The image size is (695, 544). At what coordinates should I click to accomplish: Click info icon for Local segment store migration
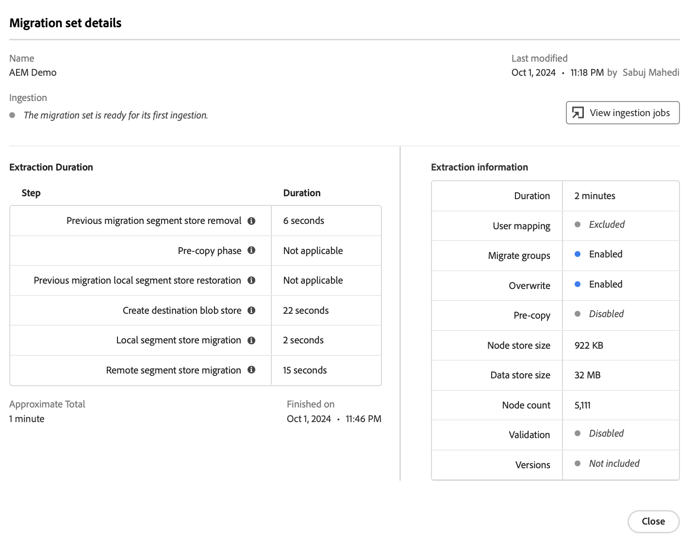[x=251, y=340]
